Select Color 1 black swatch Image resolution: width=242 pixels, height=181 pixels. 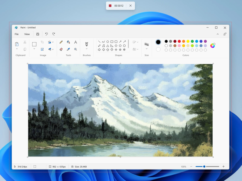pos(158,42)
